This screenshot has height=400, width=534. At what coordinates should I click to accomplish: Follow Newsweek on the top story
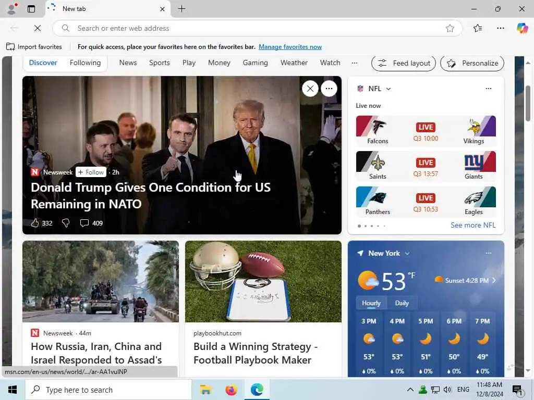point(91,172)
